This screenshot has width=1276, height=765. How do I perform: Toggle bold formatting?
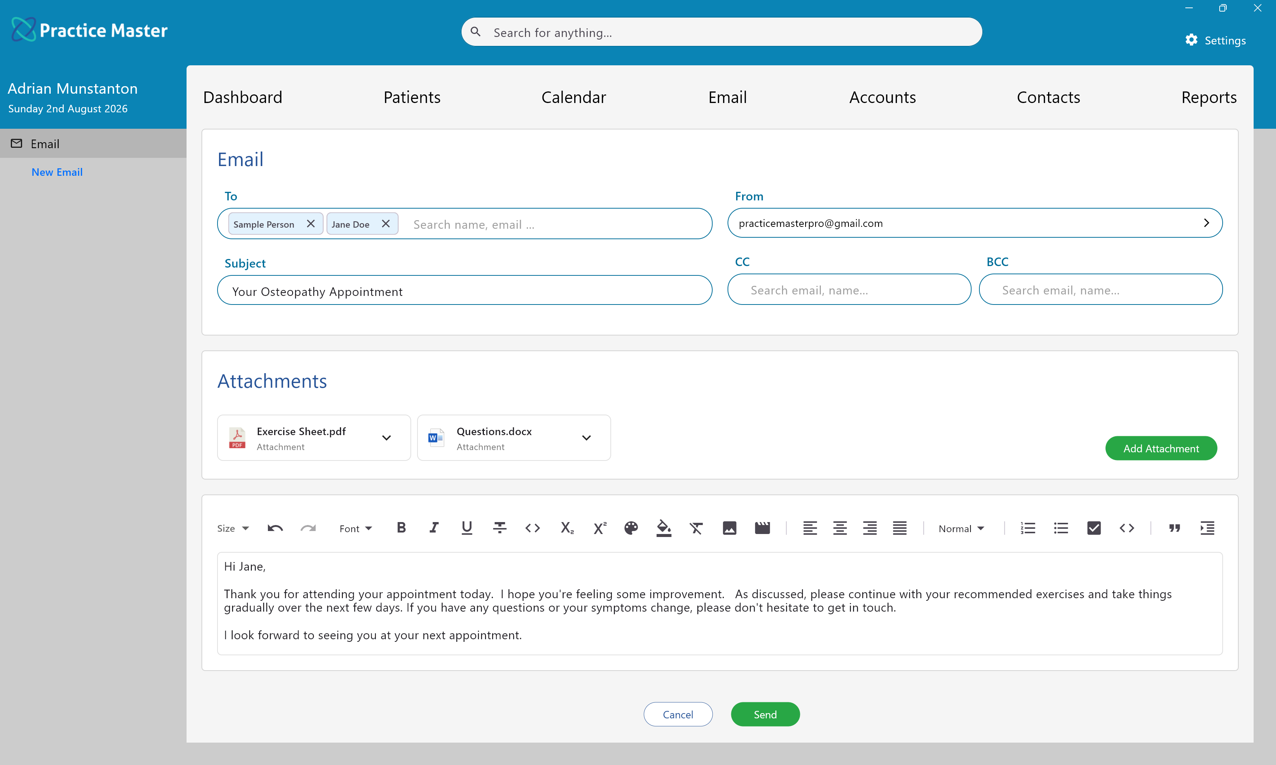(x=401, y=527)
